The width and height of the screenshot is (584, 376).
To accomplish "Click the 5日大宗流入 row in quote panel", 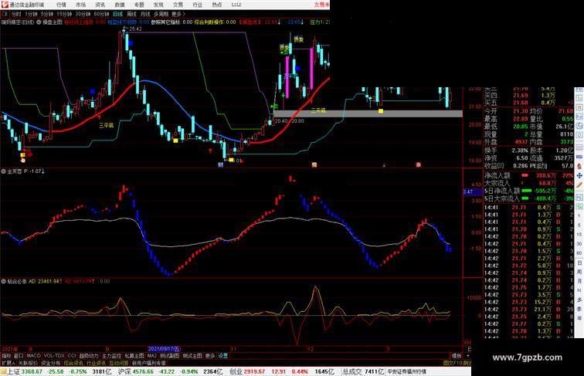I will pos(528,198).
